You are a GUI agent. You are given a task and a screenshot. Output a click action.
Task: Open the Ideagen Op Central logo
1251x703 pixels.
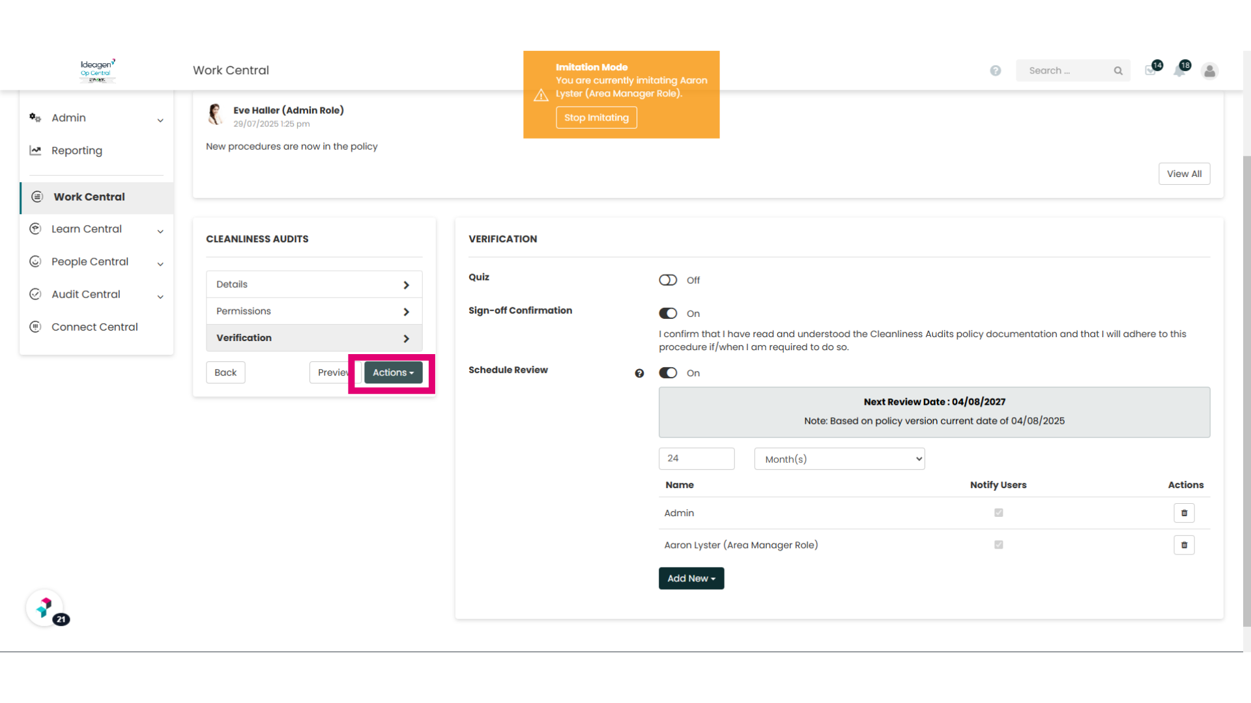pyautogui.click(x=98, y=70)
